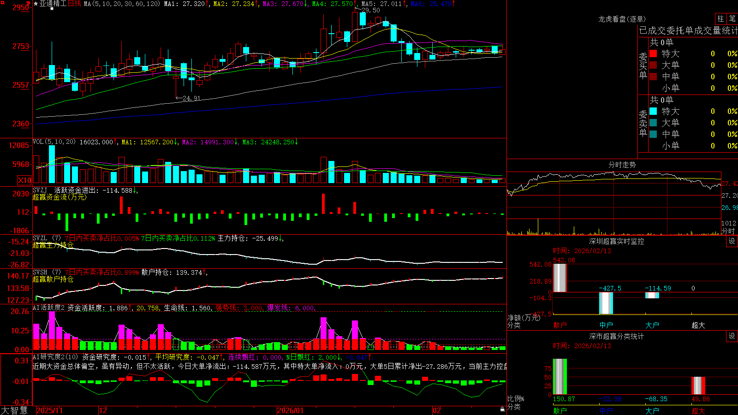
Task: Click the 净额(万元) axis label
Action: pos(524,318)
